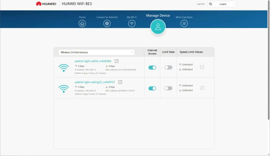Open Connect to Internet globe icon
Viewport: 270px width, 156px height.
point(107,23)
